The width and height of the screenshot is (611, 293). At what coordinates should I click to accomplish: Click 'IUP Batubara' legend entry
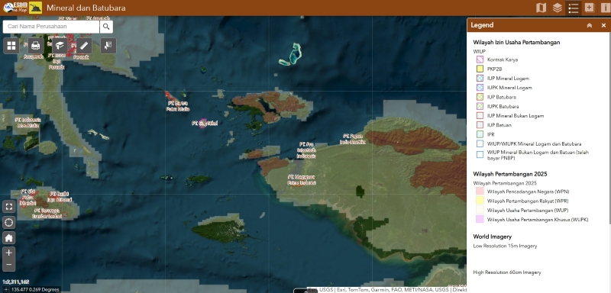coord(502,97)
